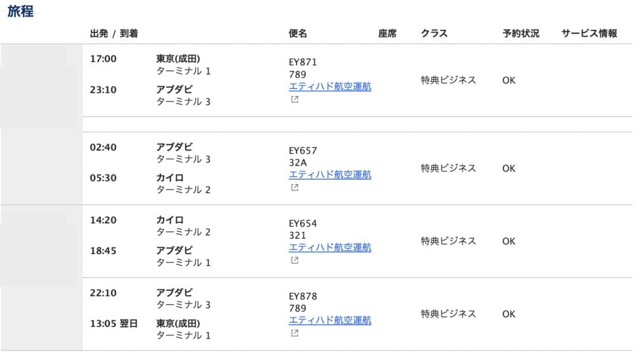Select the 予約状況 column header

coord(521,34)
